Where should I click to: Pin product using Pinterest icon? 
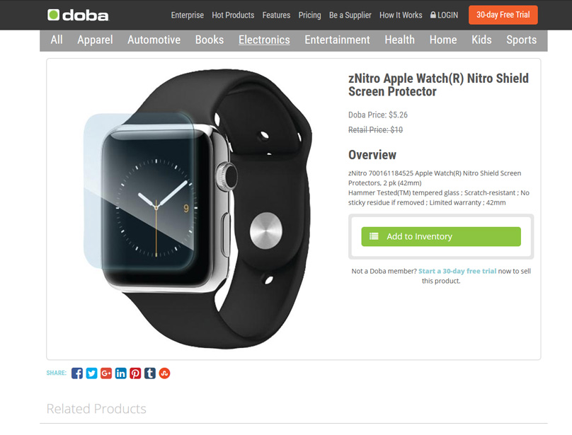pyautogui.click(x=135, y=373)
